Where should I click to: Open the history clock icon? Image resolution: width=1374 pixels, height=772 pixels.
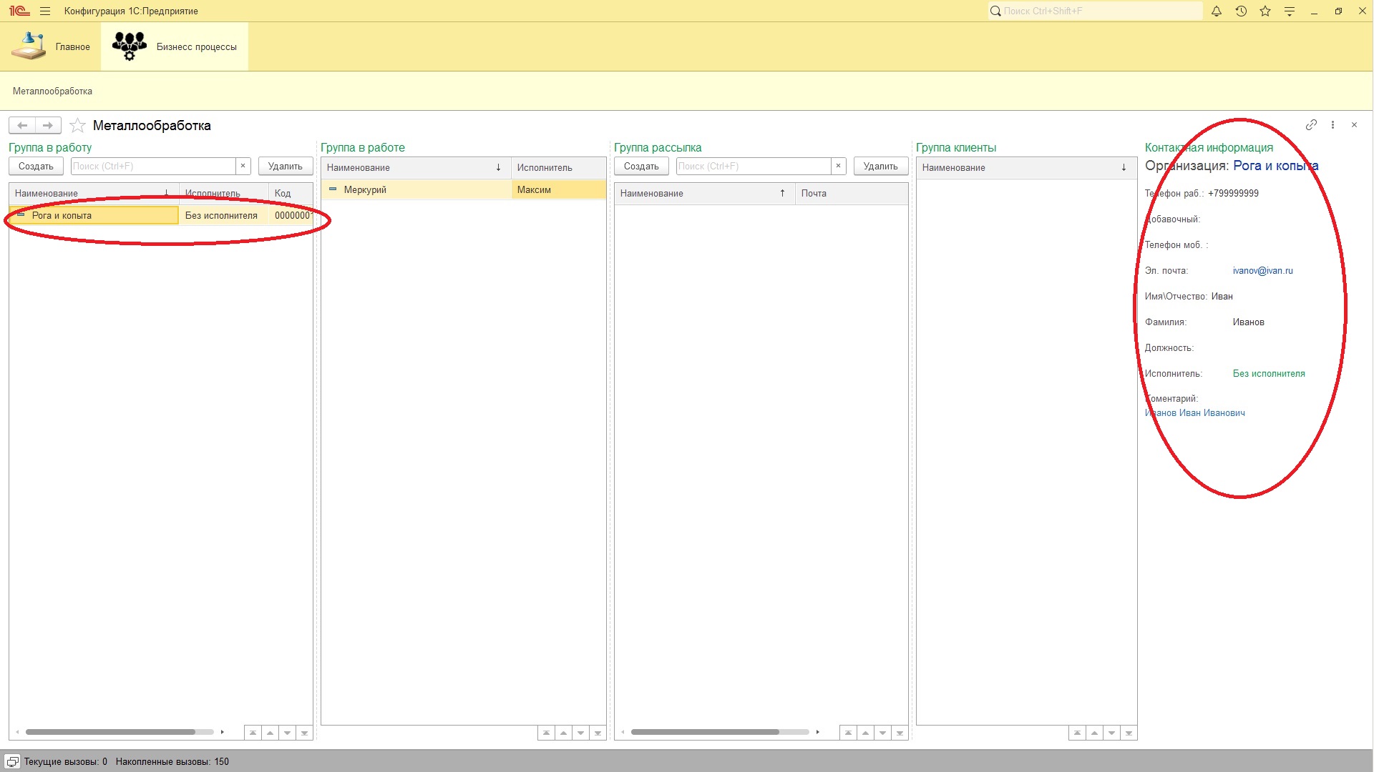pyautogui.click(x=1241, y=11)
